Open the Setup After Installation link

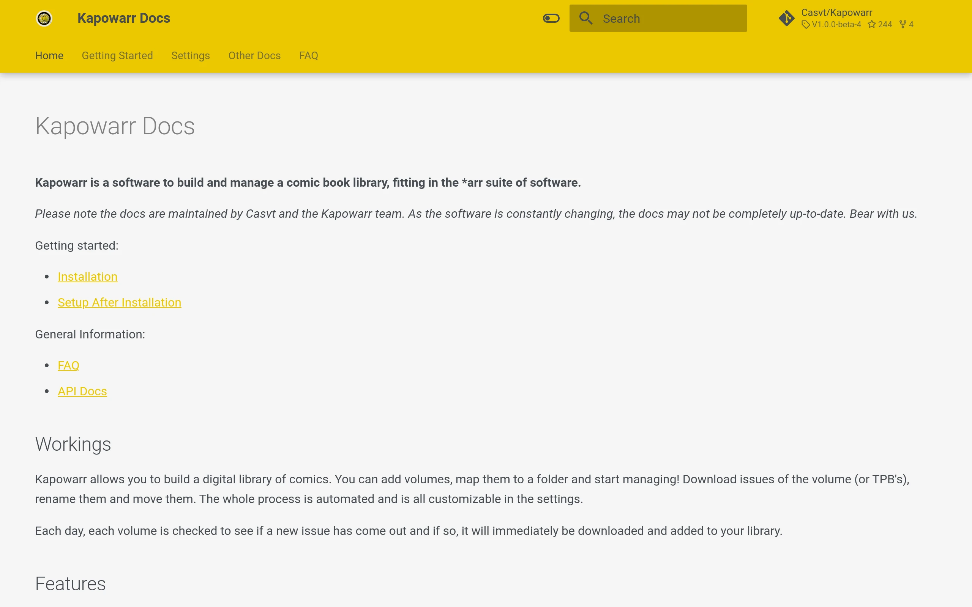click(119, 303)
